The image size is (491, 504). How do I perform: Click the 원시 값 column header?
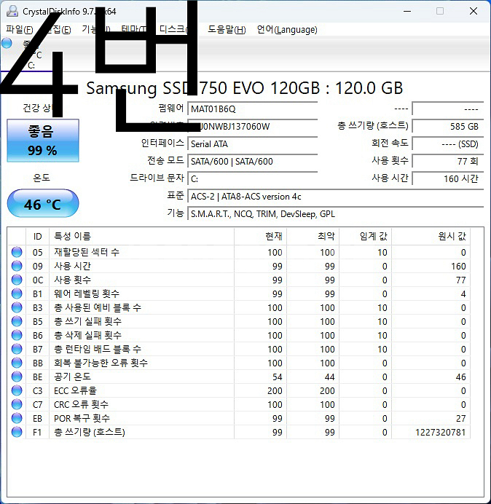coord(431,237)
